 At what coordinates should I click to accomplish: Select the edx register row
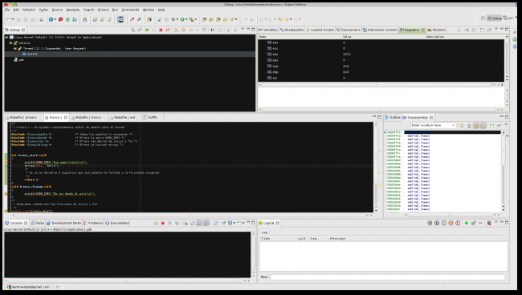coord(381,55)
